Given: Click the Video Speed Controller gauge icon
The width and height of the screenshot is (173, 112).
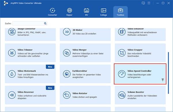Looking at the screenshot, I should [x=122, y=74].
